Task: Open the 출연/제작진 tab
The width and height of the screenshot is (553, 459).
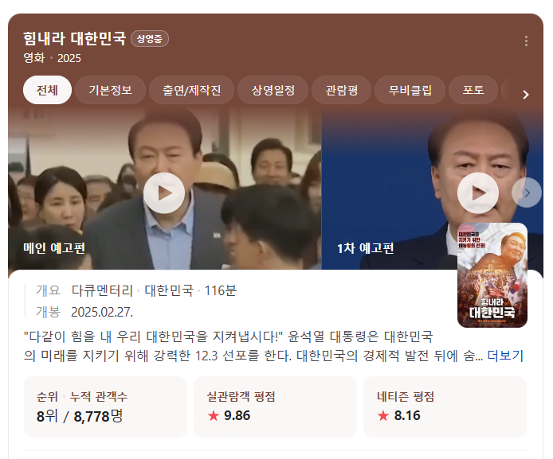Action: point(191,90)
